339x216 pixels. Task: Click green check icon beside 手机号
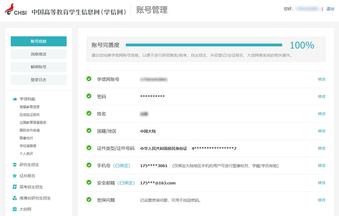pos(89,165)
